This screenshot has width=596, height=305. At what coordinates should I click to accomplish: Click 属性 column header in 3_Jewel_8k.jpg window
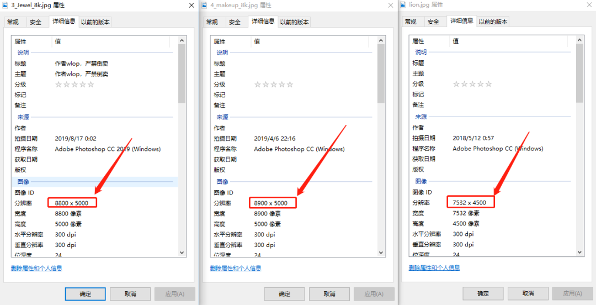point(32,41)
